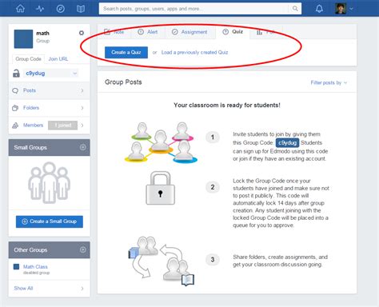Image resolution: width=379 pixels, height=307 pixels.
Task: Click the Folders icon in the sidebar
Action: click(x=15, y=108)
